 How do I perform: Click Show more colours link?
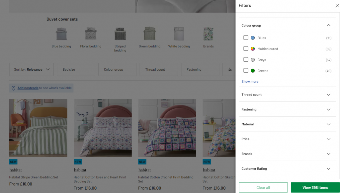click(250, 82)
